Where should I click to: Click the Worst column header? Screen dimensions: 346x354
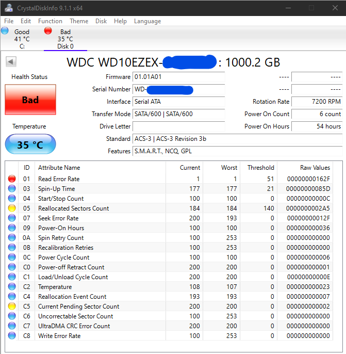[x=222, y=168]
